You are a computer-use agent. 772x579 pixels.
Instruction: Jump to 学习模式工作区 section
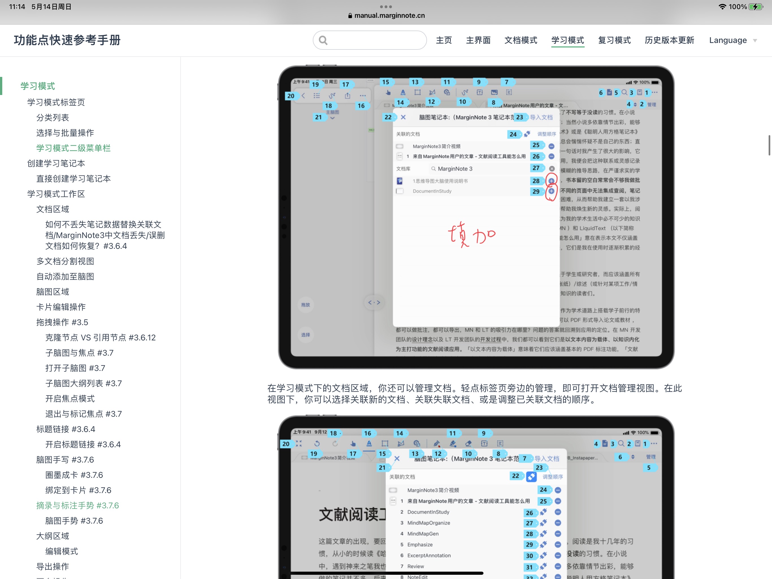pos(56,194)
